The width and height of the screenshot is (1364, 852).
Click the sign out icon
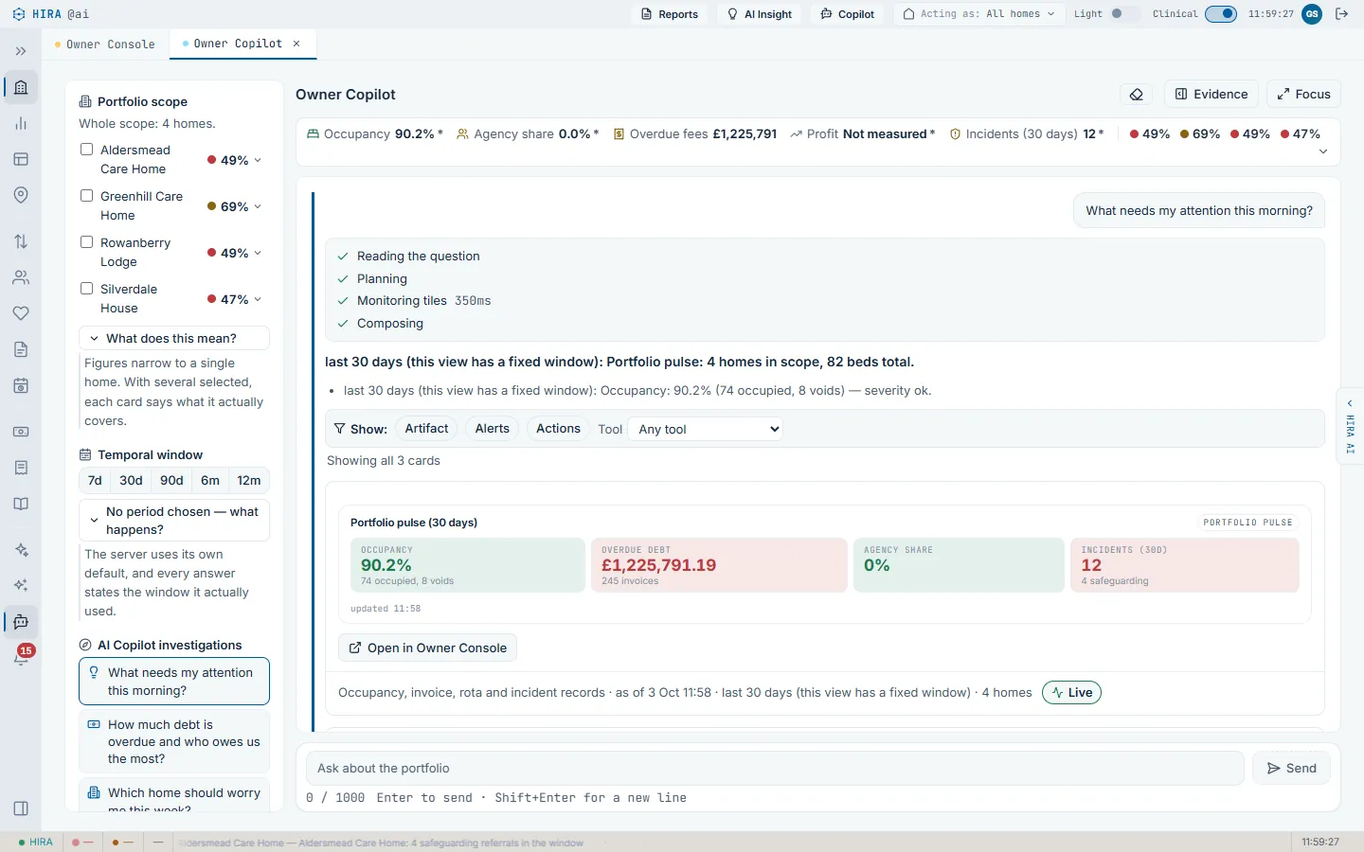click(1341, 14)
